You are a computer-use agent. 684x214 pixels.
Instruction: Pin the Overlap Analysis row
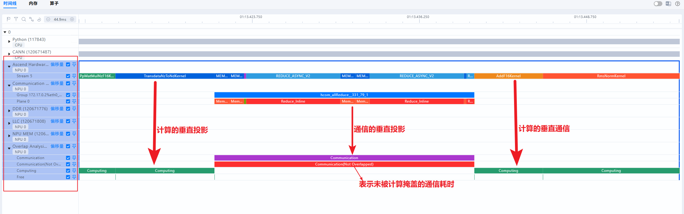74,146
